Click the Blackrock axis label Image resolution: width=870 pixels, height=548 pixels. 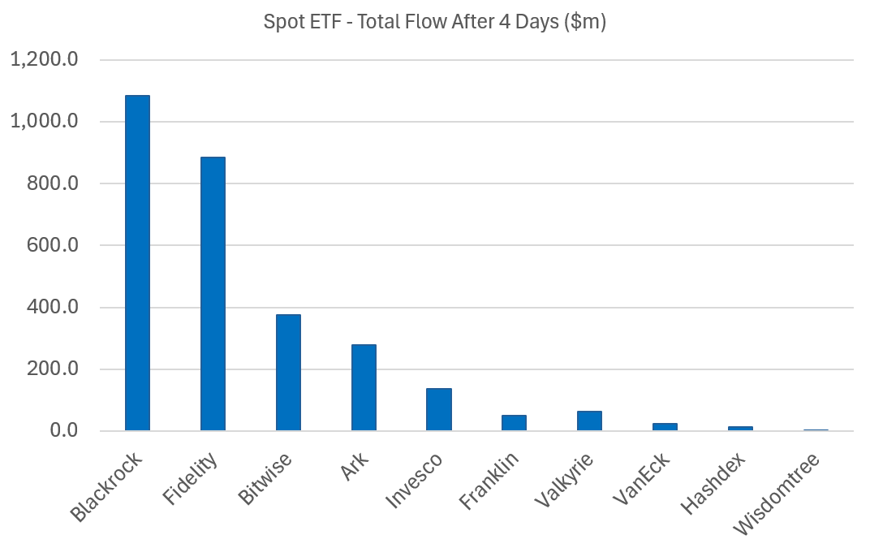107,487
